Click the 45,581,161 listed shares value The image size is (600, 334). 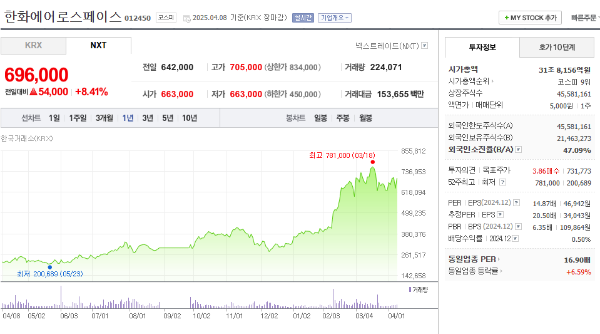(574, 94)
